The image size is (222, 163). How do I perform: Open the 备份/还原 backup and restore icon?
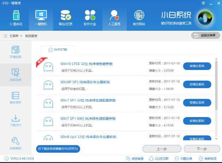point(66,18)
